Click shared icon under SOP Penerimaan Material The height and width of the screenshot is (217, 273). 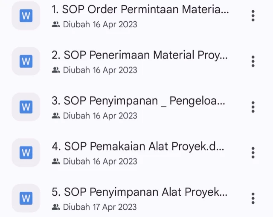click(55, 70)
